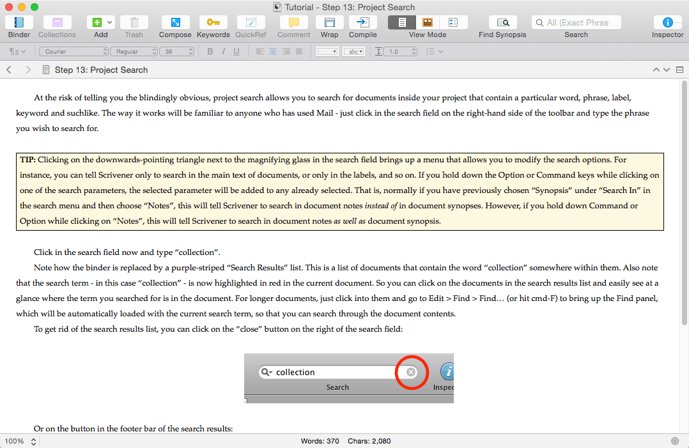Open the 100% zoom dropdown
The image size is (689, 448).
[x=20, y=441]
